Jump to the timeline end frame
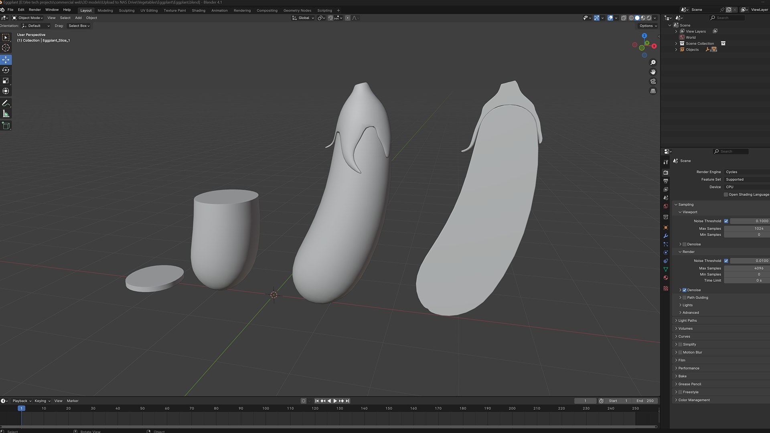Image resolution: width=770 pixels, height=433 pixels. [x=348, y=401]
